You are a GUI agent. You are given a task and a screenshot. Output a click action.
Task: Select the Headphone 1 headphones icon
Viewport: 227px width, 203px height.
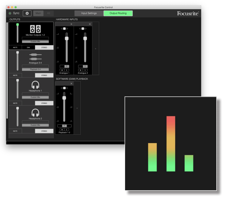35,85
